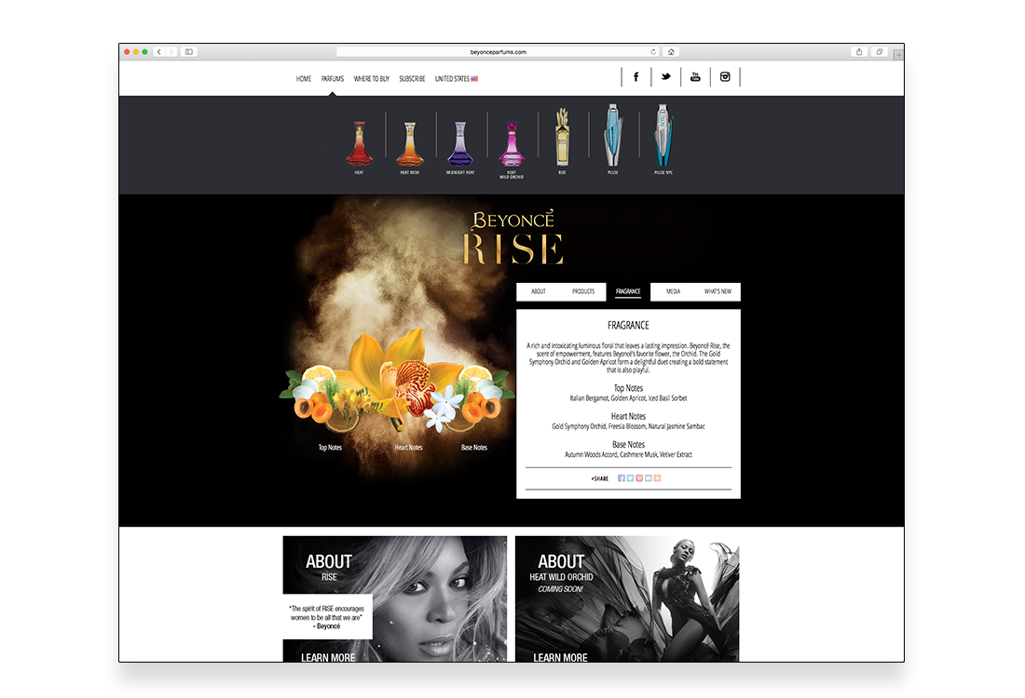1025x698 pixels.
Task: Click the FRAGRANCE panel heading
Action: [628, 325]
